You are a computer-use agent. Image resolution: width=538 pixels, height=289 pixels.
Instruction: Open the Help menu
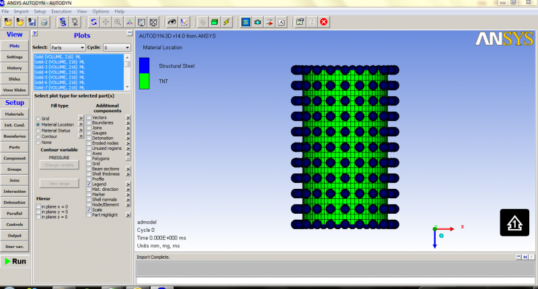(120, 11)
